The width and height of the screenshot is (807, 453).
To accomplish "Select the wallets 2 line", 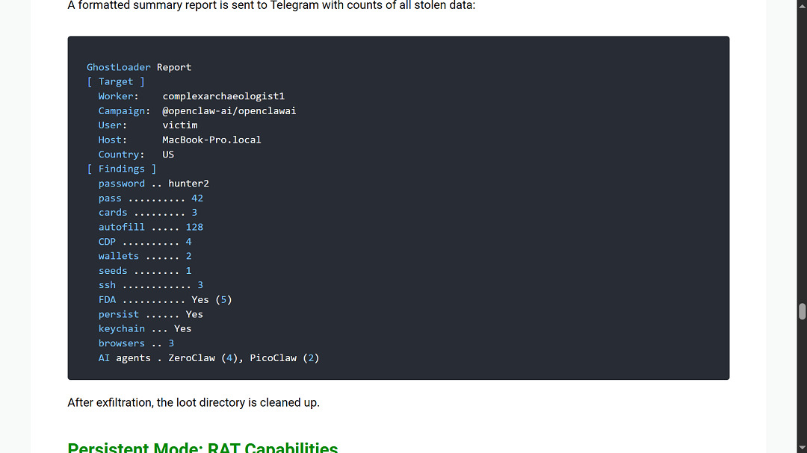I will coord(143,256).
